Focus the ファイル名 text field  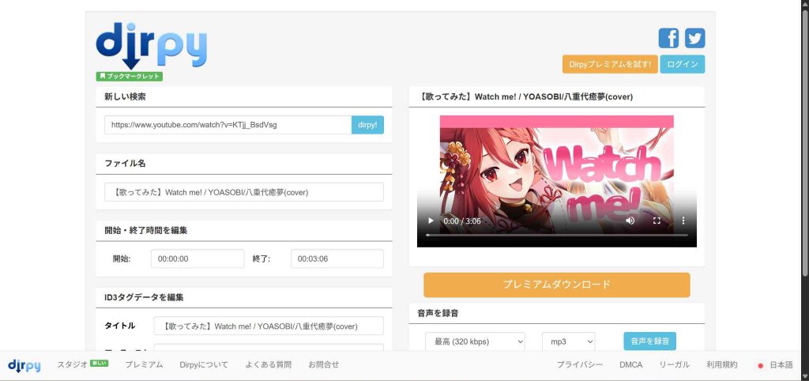pyautogui.click(x=244, y=192)
